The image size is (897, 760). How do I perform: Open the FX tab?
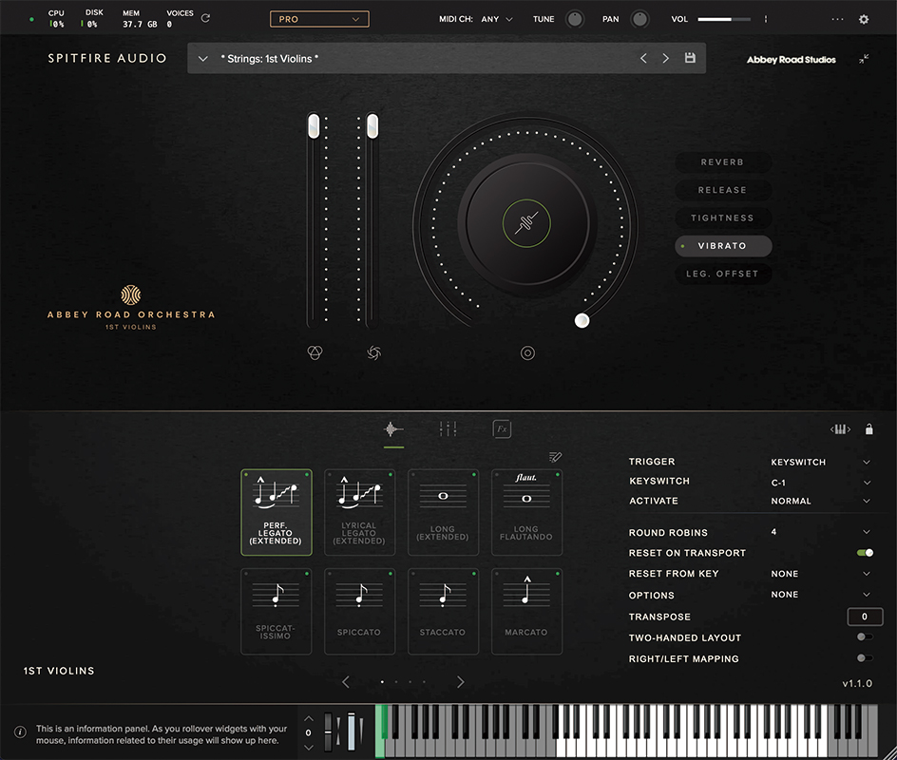click(502, 428)
